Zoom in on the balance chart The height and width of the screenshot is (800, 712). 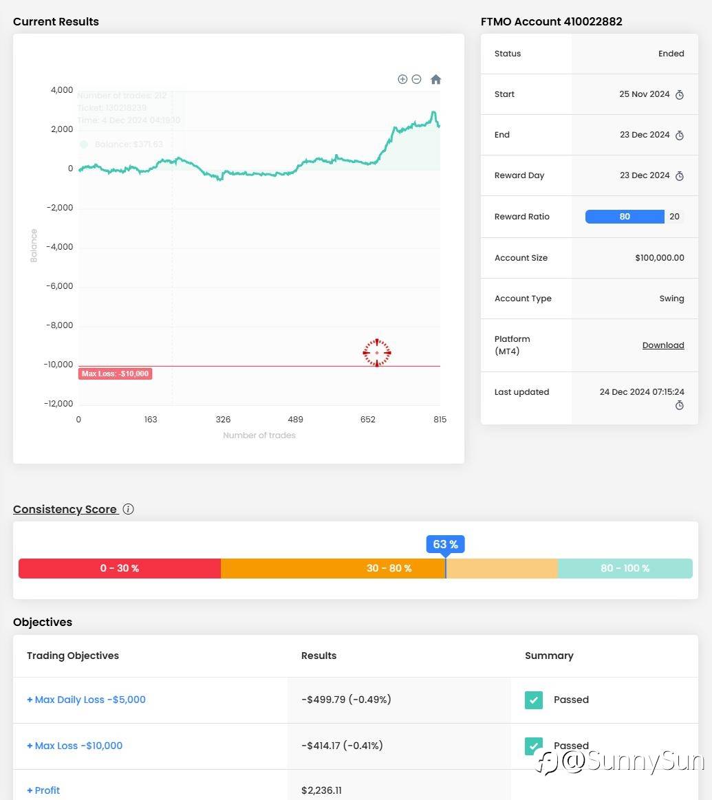[x=402, y=79]
